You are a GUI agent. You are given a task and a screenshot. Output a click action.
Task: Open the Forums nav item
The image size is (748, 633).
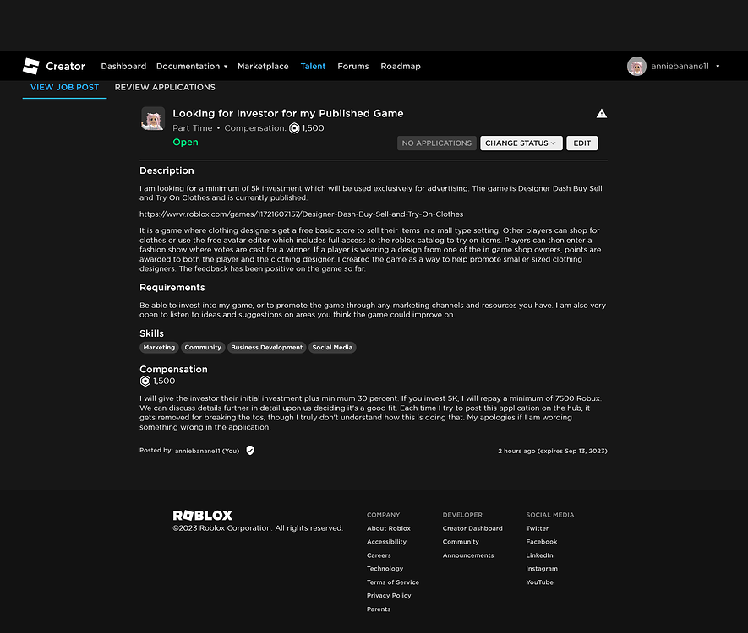pos(353,66)
